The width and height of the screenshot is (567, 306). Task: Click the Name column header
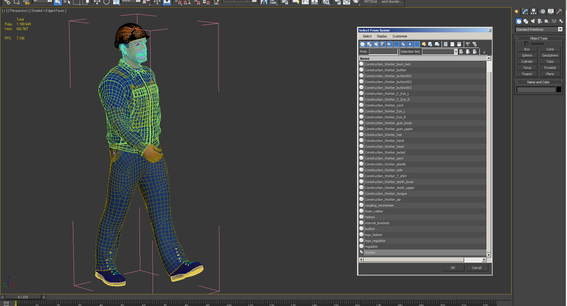423,59
